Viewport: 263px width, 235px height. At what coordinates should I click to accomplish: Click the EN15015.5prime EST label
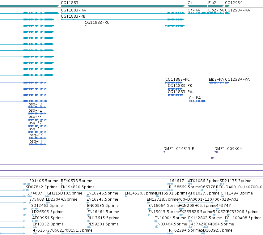(164, 212)
